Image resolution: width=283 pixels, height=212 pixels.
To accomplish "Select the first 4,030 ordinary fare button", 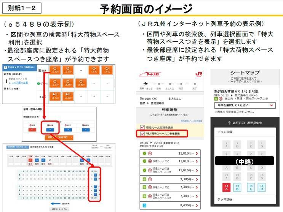I will (x=94, y=70).
